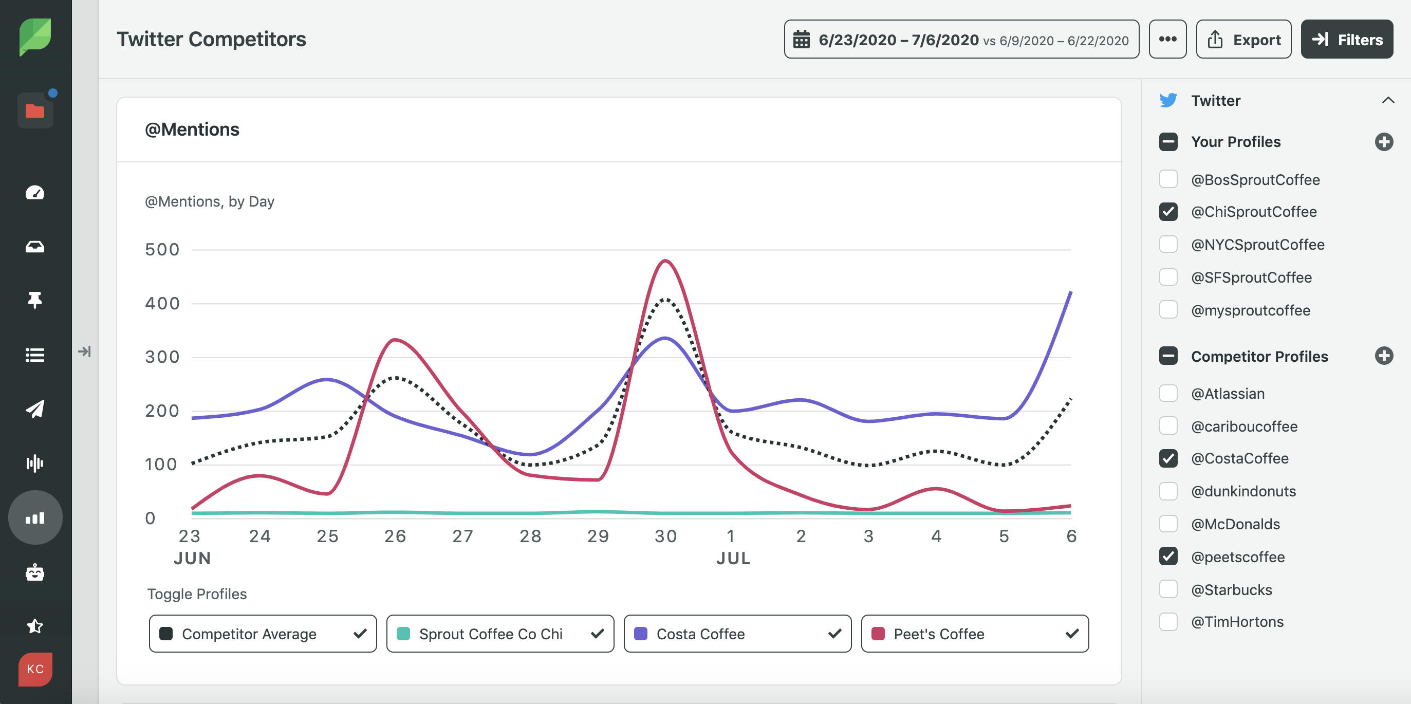Open the star reviews icon
The height and width of the screenshot is (704, 1411).
point(35,626)
